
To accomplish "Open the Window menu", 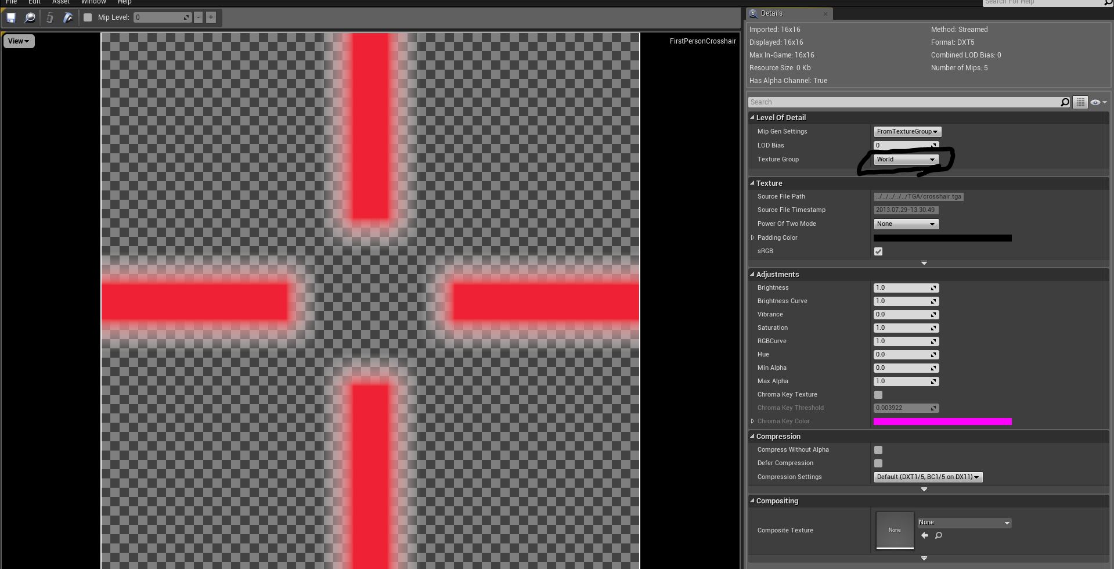I will [93, 2].
